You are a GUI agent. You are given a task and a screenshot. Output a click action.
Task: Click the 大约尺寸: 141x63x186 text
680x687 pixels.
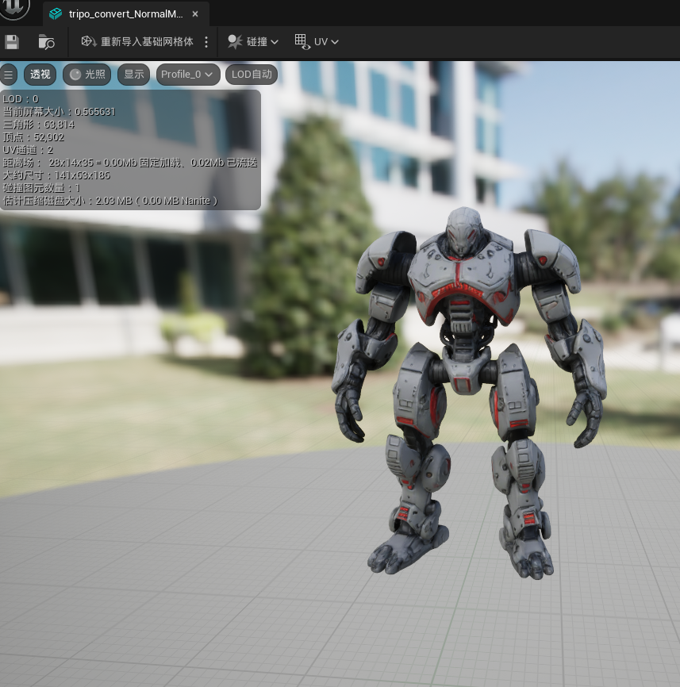[x=56, y=175]
